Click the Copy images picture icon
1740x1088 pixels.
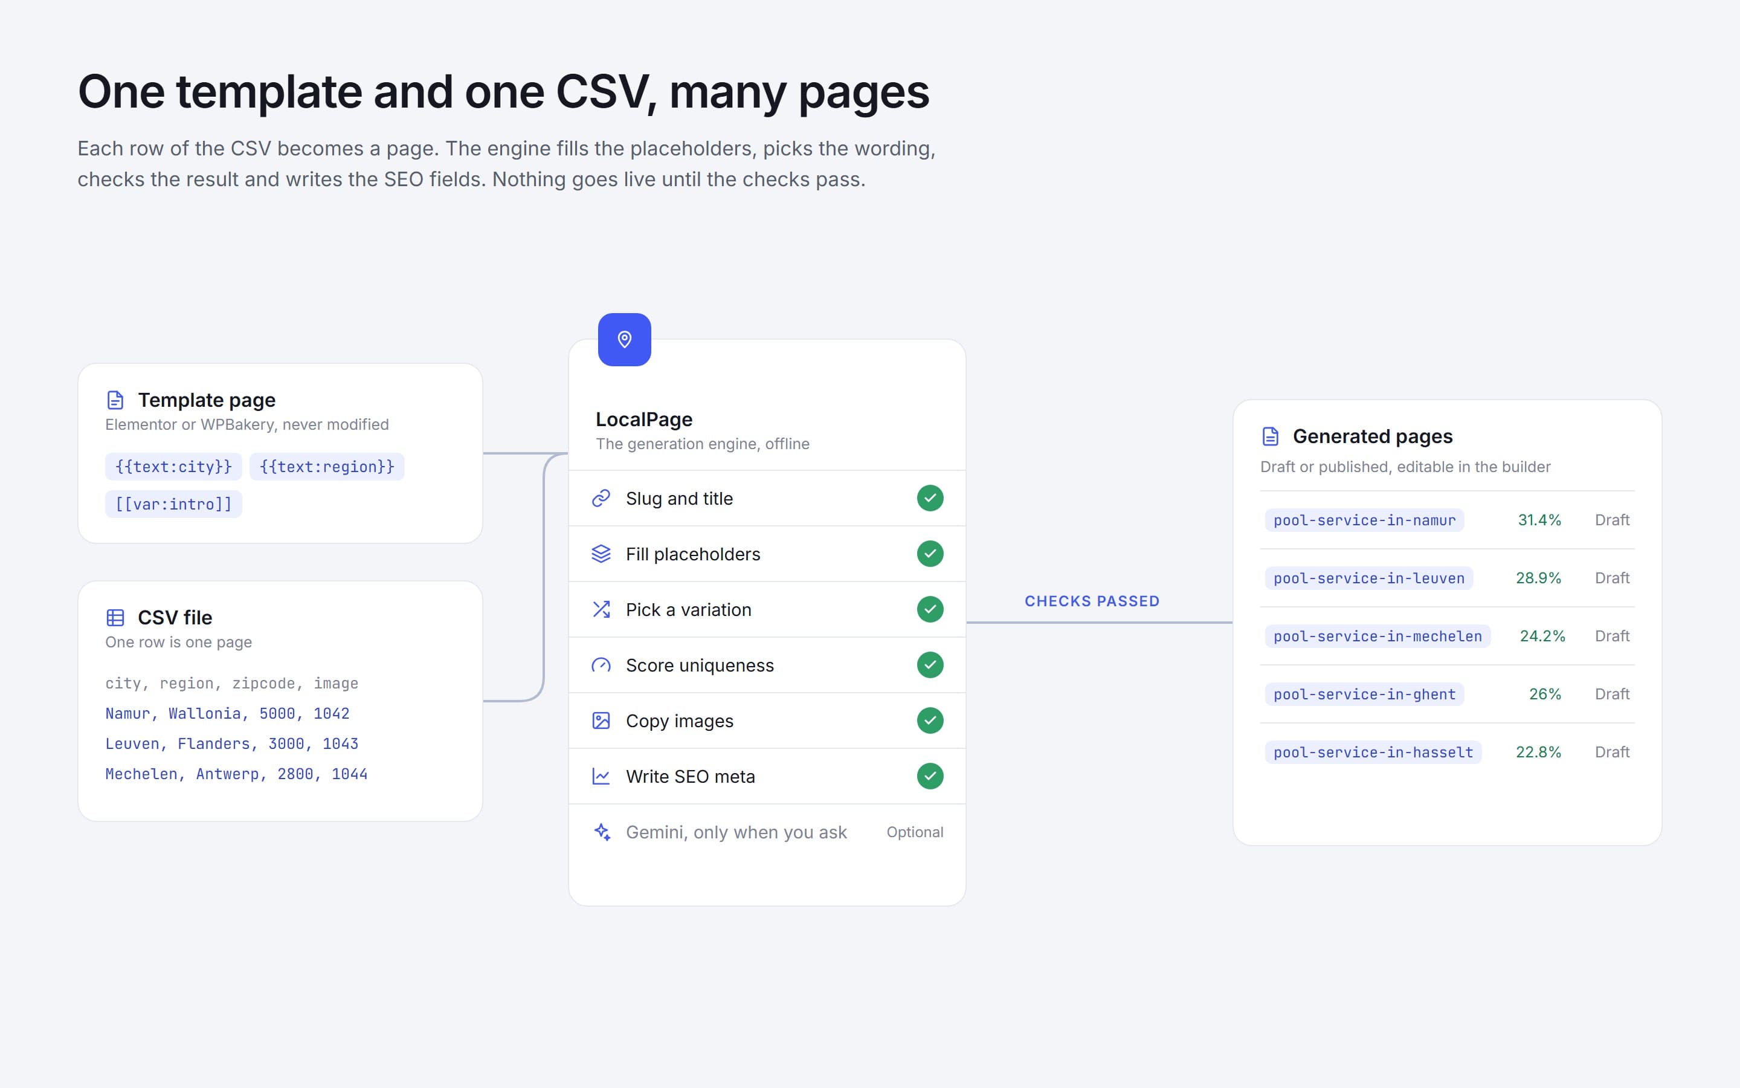pos(601,720)
